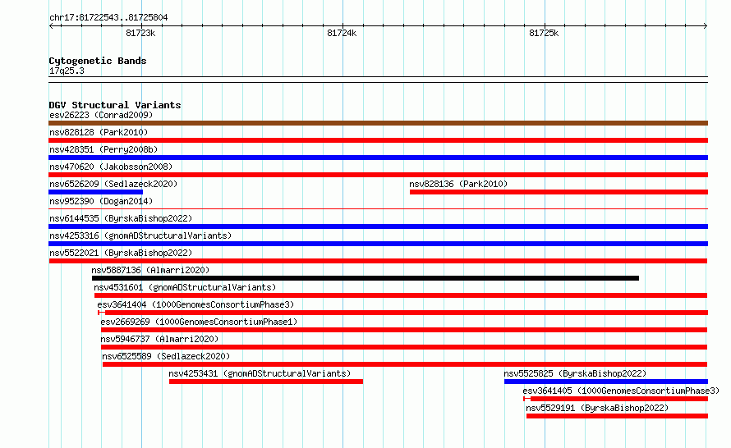
Task: Click nsv470620 (Jakobsson2008) label
Action: click(111, 167)
